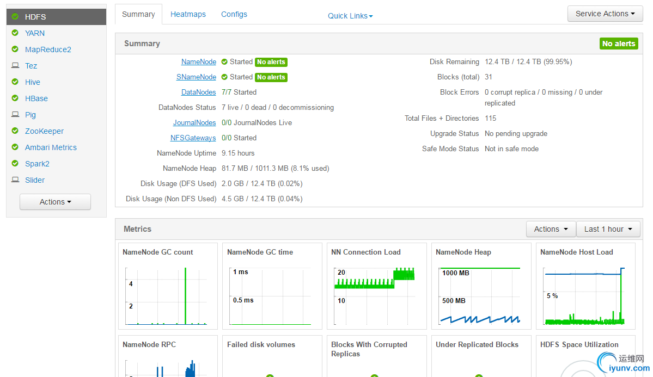Open Blocks With Corrupted Replicas widget
653x377 pixels.
pyautogui.click(x=377, y=357)
